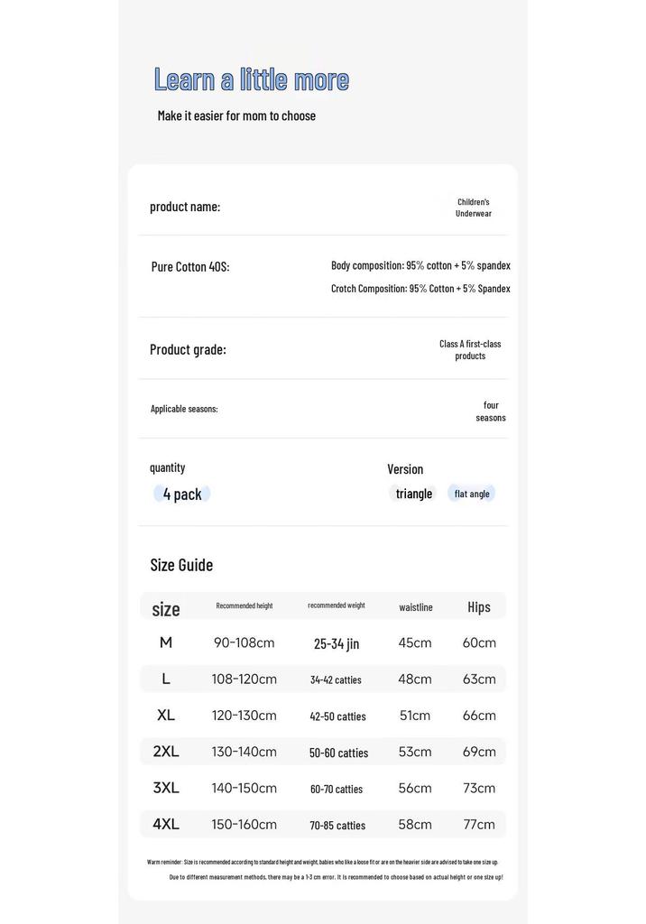Select the M size row label

[166, 642]
